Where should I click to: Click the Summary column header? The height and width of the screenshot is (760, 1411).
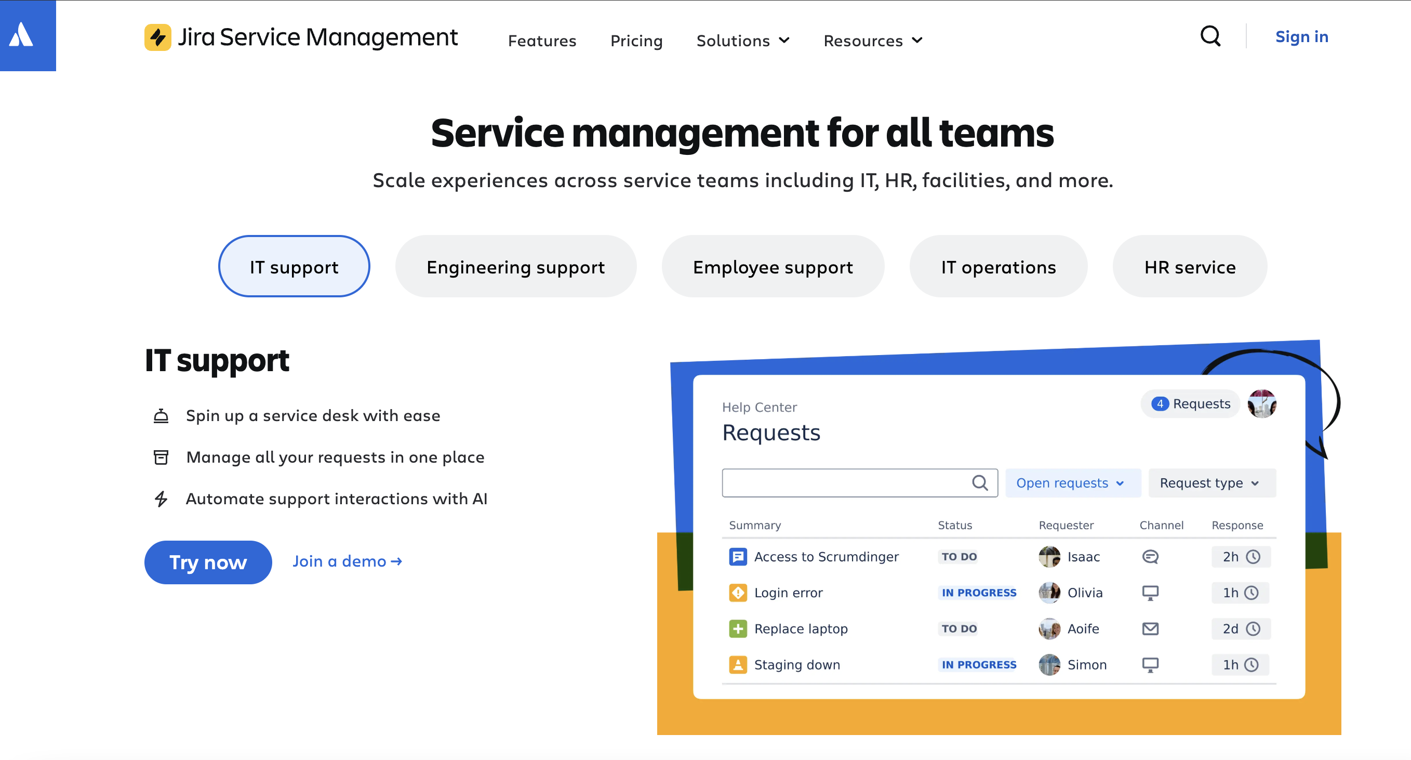(x=755, y=526)
